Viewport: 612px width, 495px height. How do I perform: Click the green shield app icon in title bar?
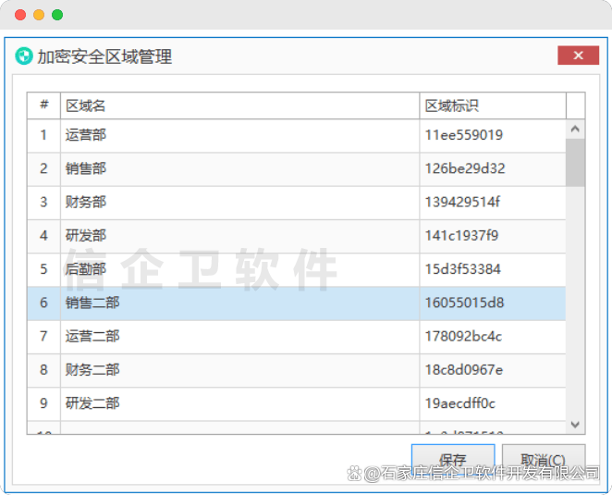click(24, 56)
